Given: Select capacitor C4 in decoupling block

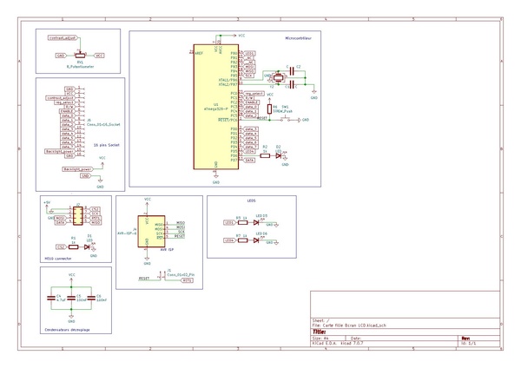Looking at the screenshot, I should 50,298.
